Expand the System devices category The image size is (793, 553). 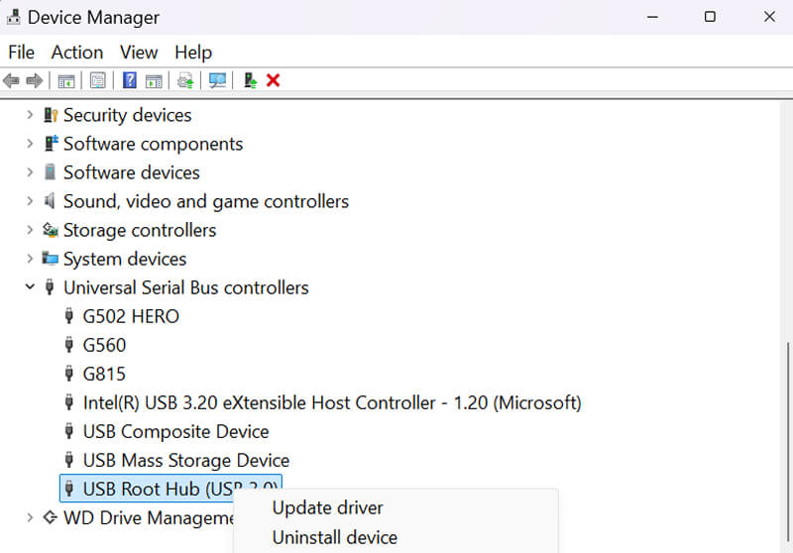30,259
